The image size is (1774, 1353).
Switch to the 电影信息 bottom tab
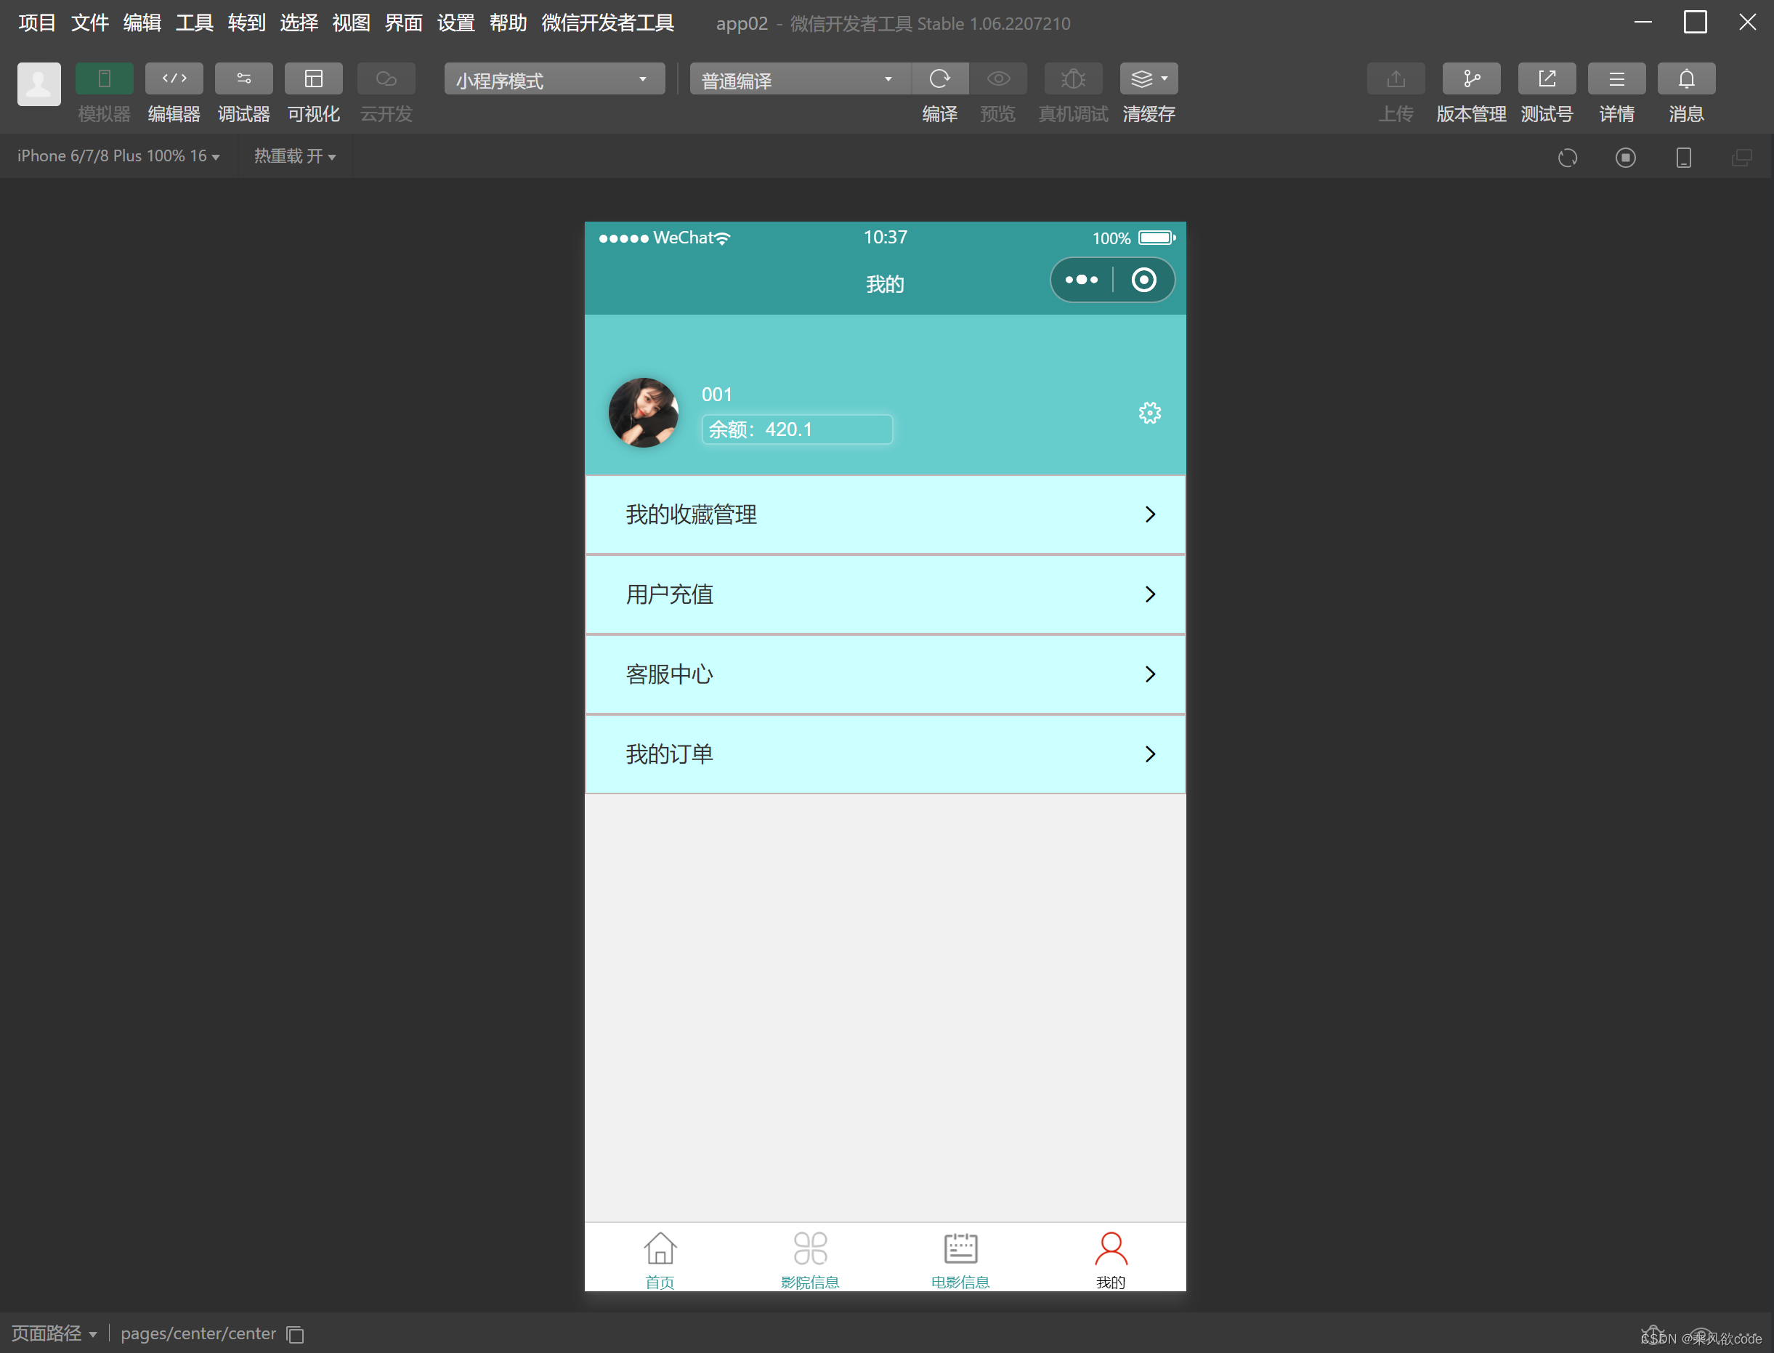click(960, 1256)
